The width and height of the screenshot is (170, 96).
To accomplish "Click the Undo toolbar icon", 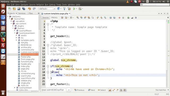I will coord(29,9).
